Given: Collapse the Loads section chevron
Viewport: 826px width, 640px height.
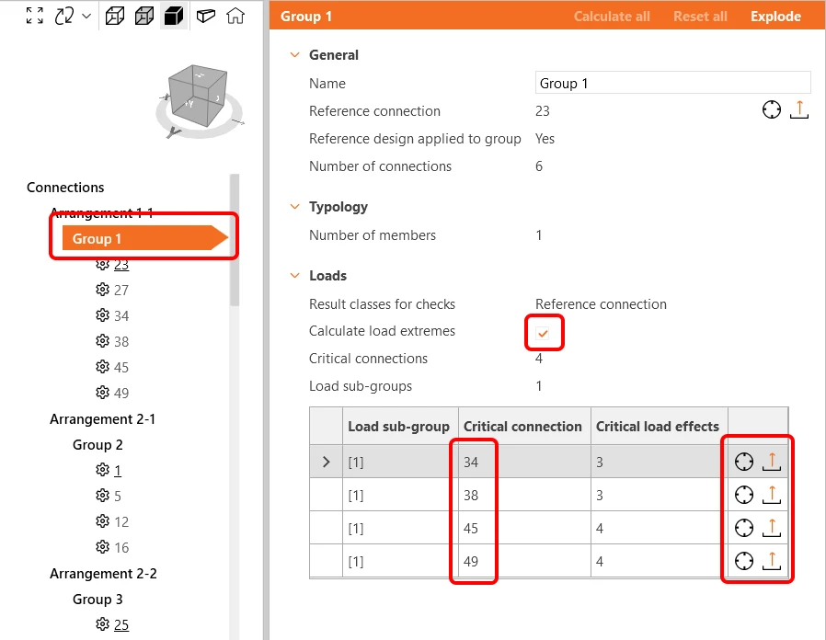Looking at the screenshot, I should click(x=295, y=276).
